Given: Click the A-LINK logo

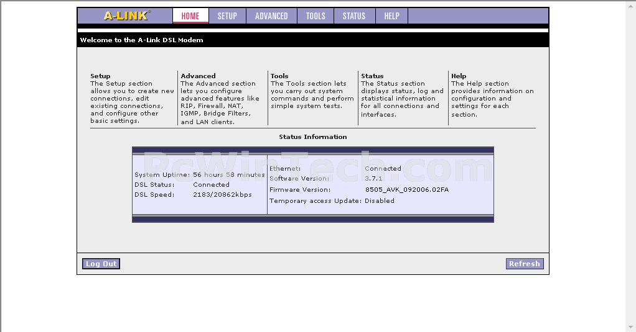Looking at the screenshot, I should tap(128, 16).
